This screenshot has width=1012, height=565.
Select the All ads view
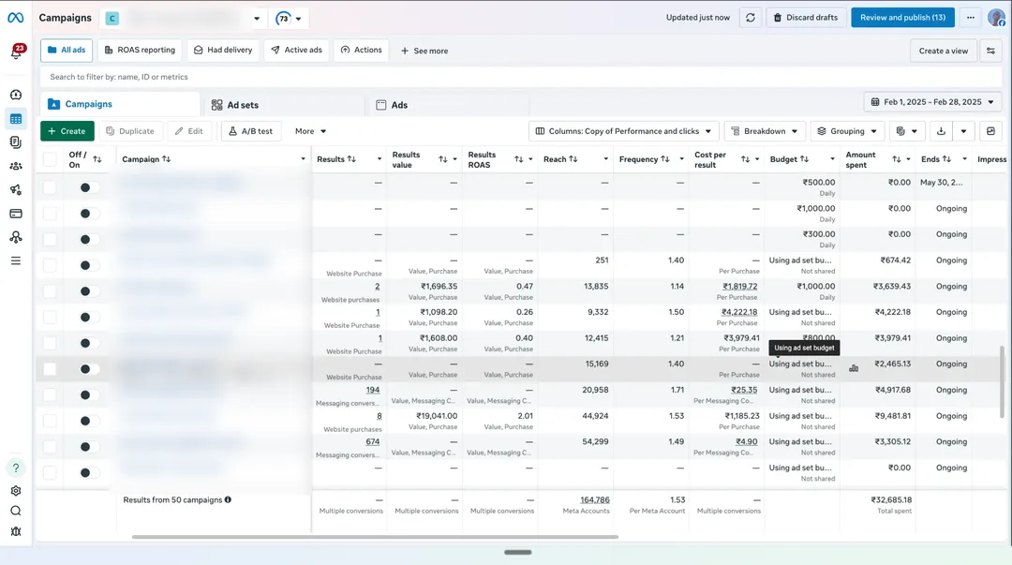[x=67, y=51]
